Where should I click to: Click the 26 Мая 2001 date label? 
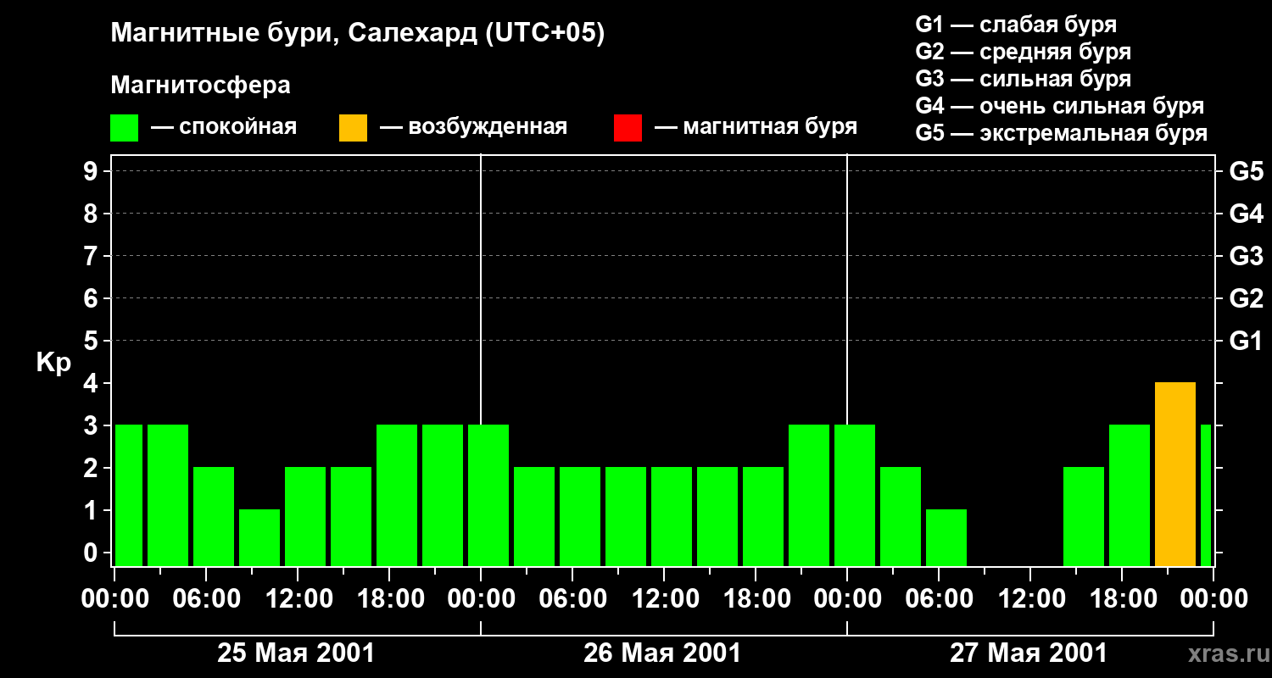(662, 653)
